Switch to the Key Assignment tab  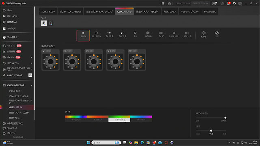(210, 11)
